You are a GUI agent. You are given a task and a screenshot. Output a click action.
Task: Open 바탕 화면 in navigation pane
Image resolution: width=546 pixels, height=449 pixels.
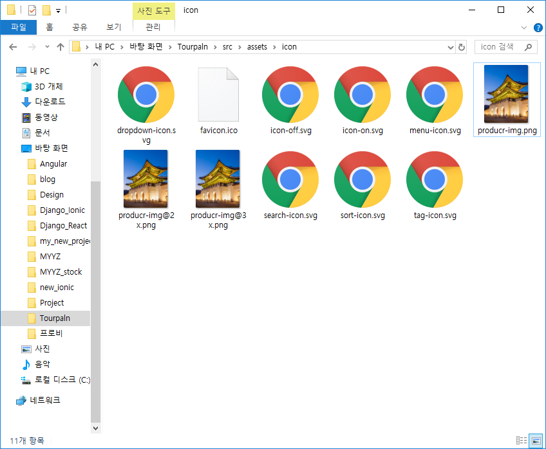coord(44,148)
